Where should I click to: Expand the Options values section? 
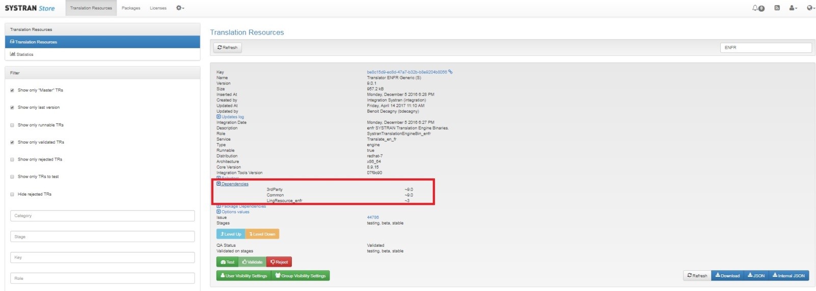(233, 212)
